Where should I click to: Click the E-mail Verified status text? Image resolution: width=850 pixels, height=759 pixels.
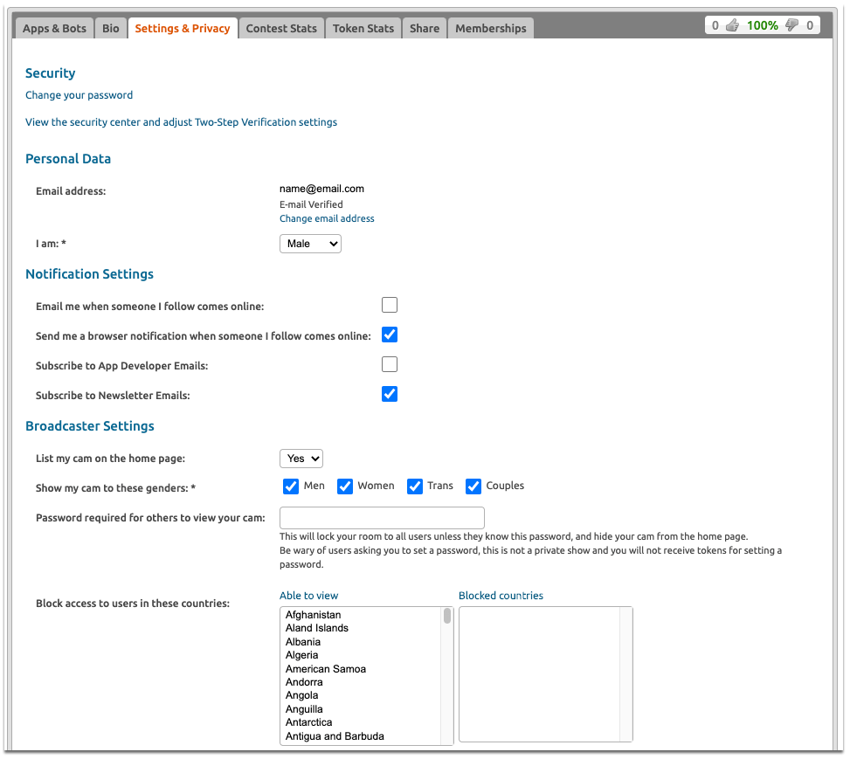[311, 204]
